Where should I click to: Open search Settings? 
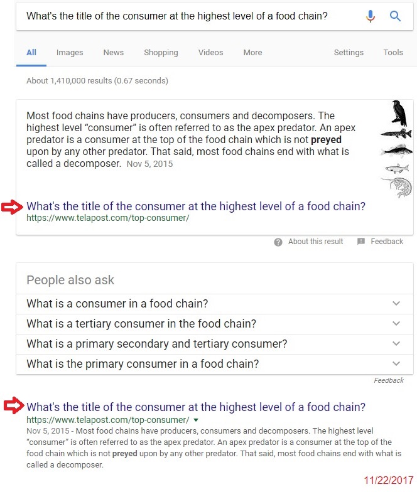[349, 53]
